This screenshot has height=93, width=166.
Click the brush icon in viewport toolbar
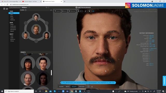86,11
